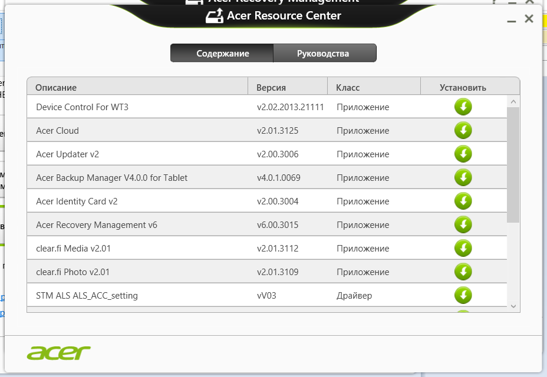
Task: Click install icon for Acer Cloud
Action: coord(463,130)
